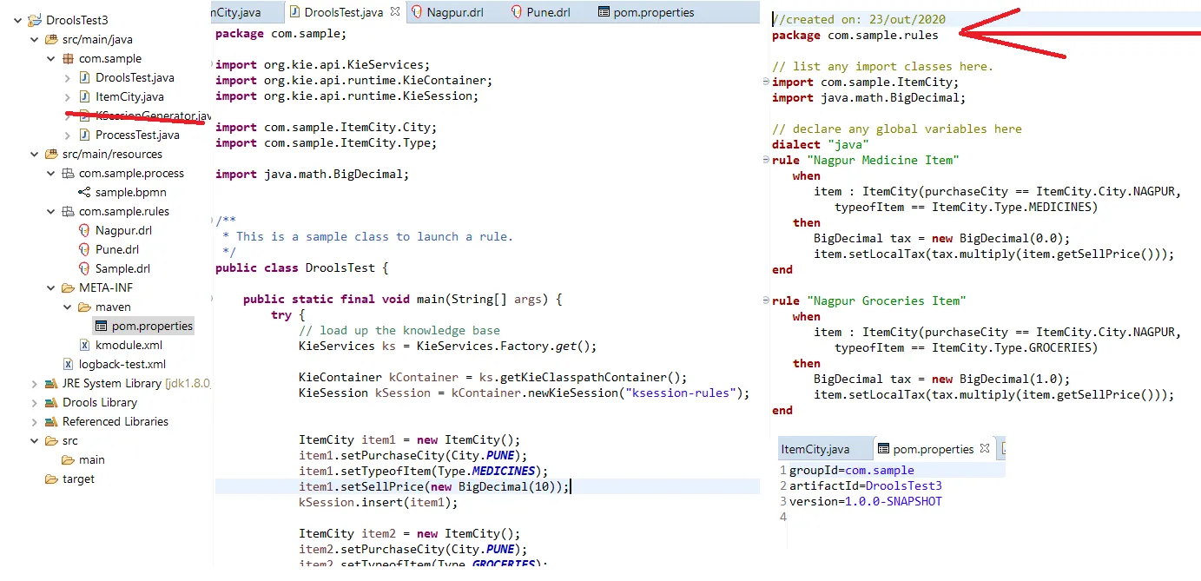Expand the Drools Library node

[35, 402]
